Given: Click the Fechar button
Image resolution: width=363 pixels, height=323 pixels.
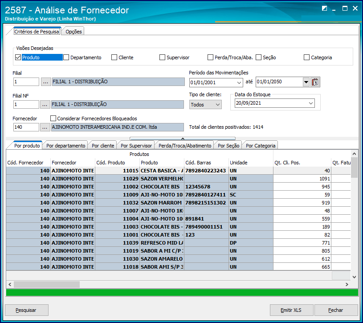Looking at the screenshot, I should click(x=336, y=310).
